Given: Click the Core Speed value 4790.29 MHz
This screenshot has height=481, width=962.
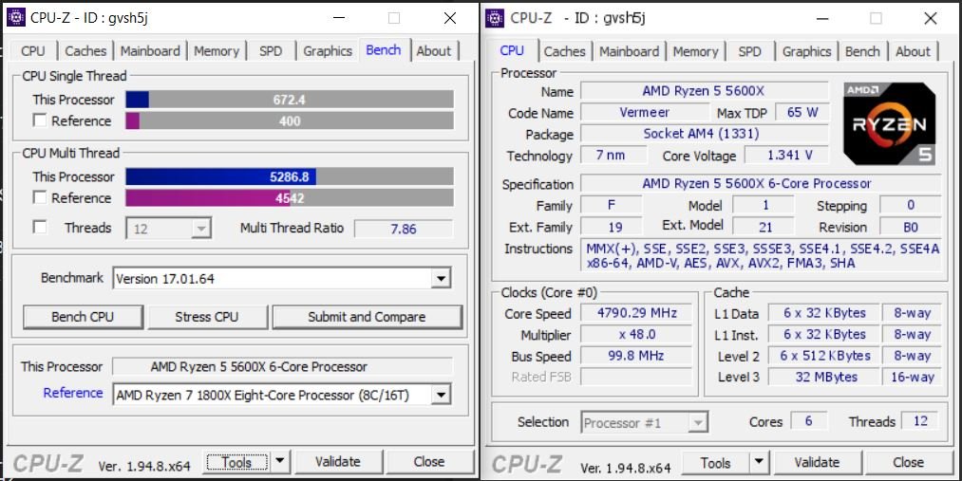Looking at the screenshot, I should click(636, 313).
